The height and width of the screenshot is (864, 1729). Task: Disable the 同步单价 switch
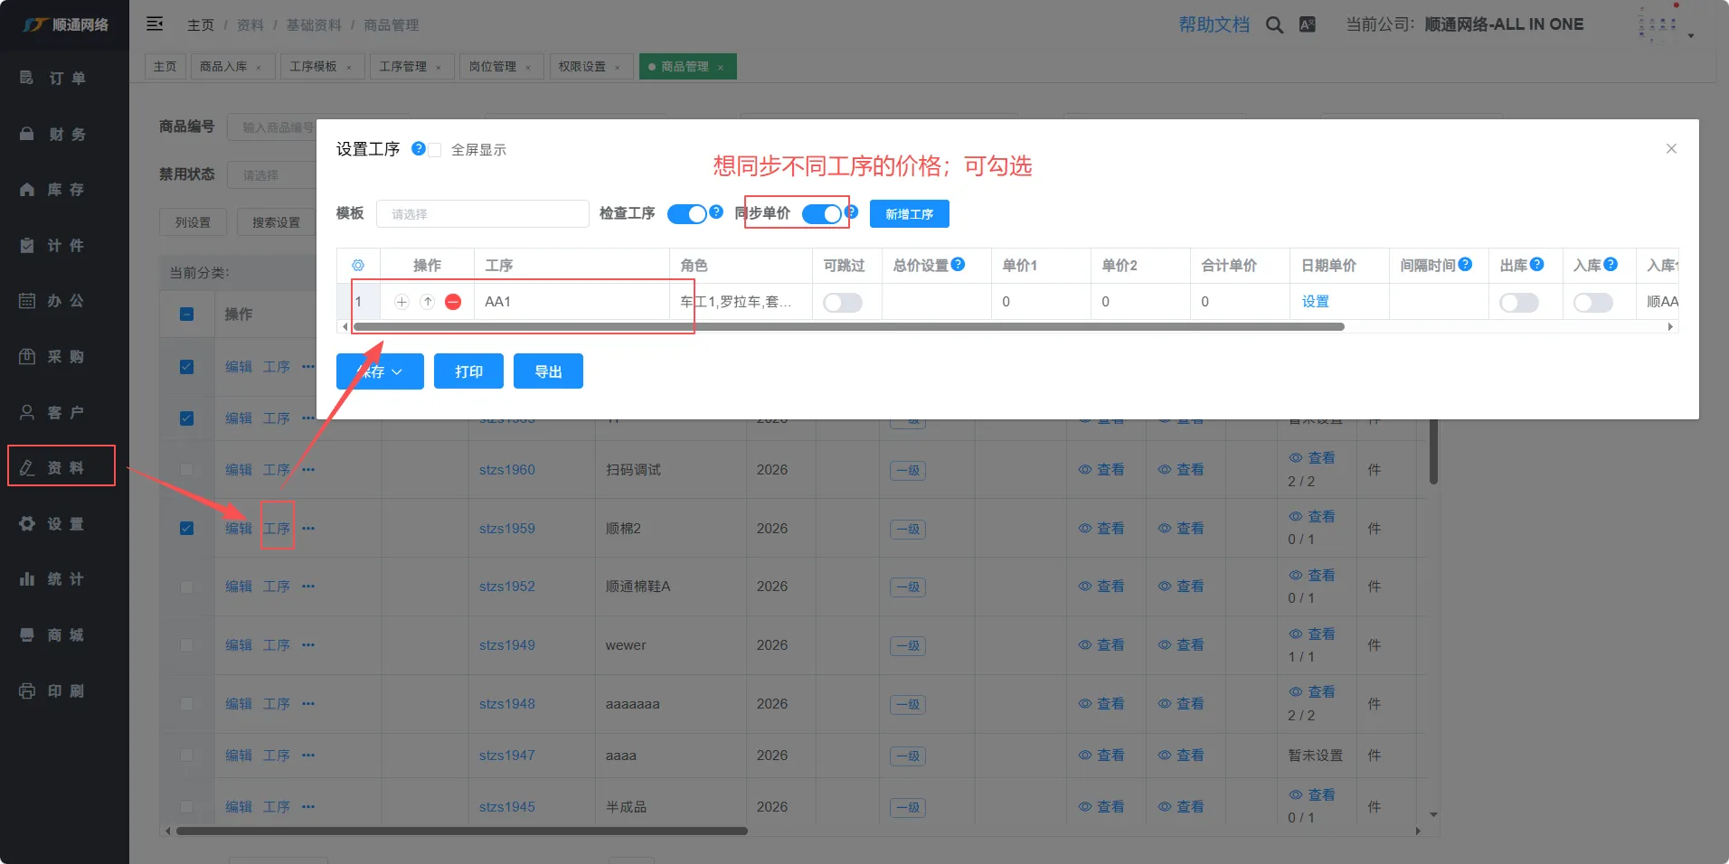pos(822,214)
